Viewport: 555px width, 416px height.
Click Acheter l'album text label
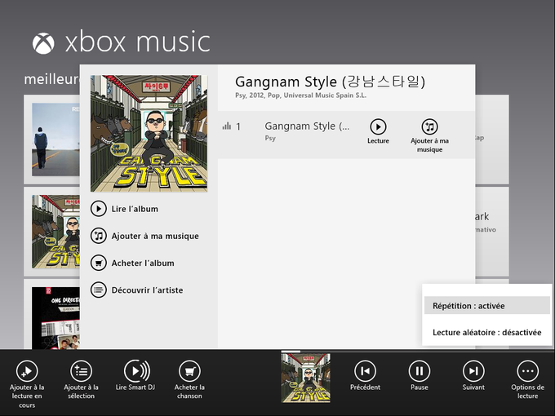pos(143,263)
